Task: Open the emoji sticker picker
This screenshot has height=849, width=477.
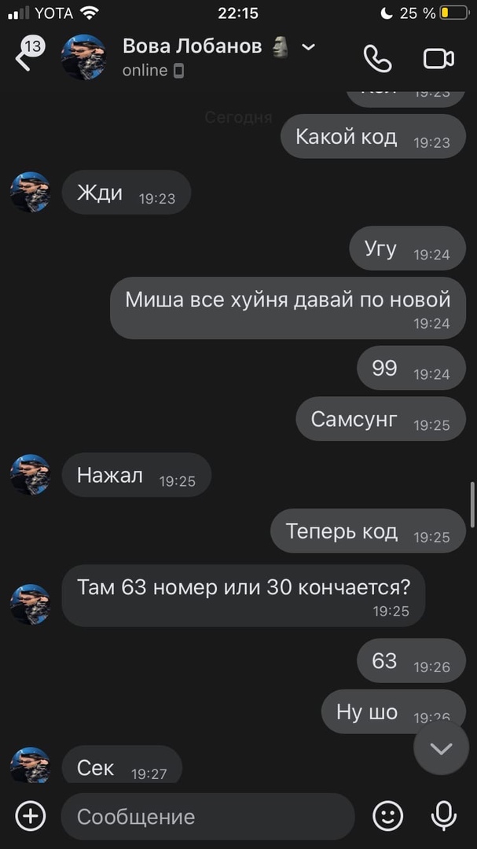Action: pos(388,816)
